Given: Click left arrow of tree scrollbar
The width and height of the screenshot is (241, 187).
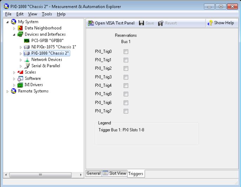Looking at the screenshot, I should pyautogui.click(x=6, y=175).
